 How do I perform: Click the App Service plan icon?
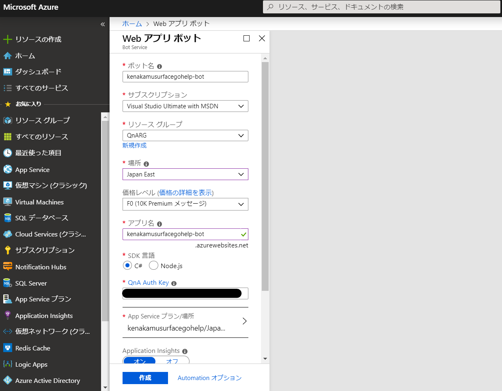[x=7, y=299]
